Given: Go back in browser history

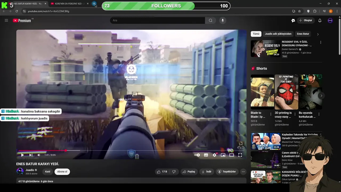Looking at the screenshot, I should [4, 11].
